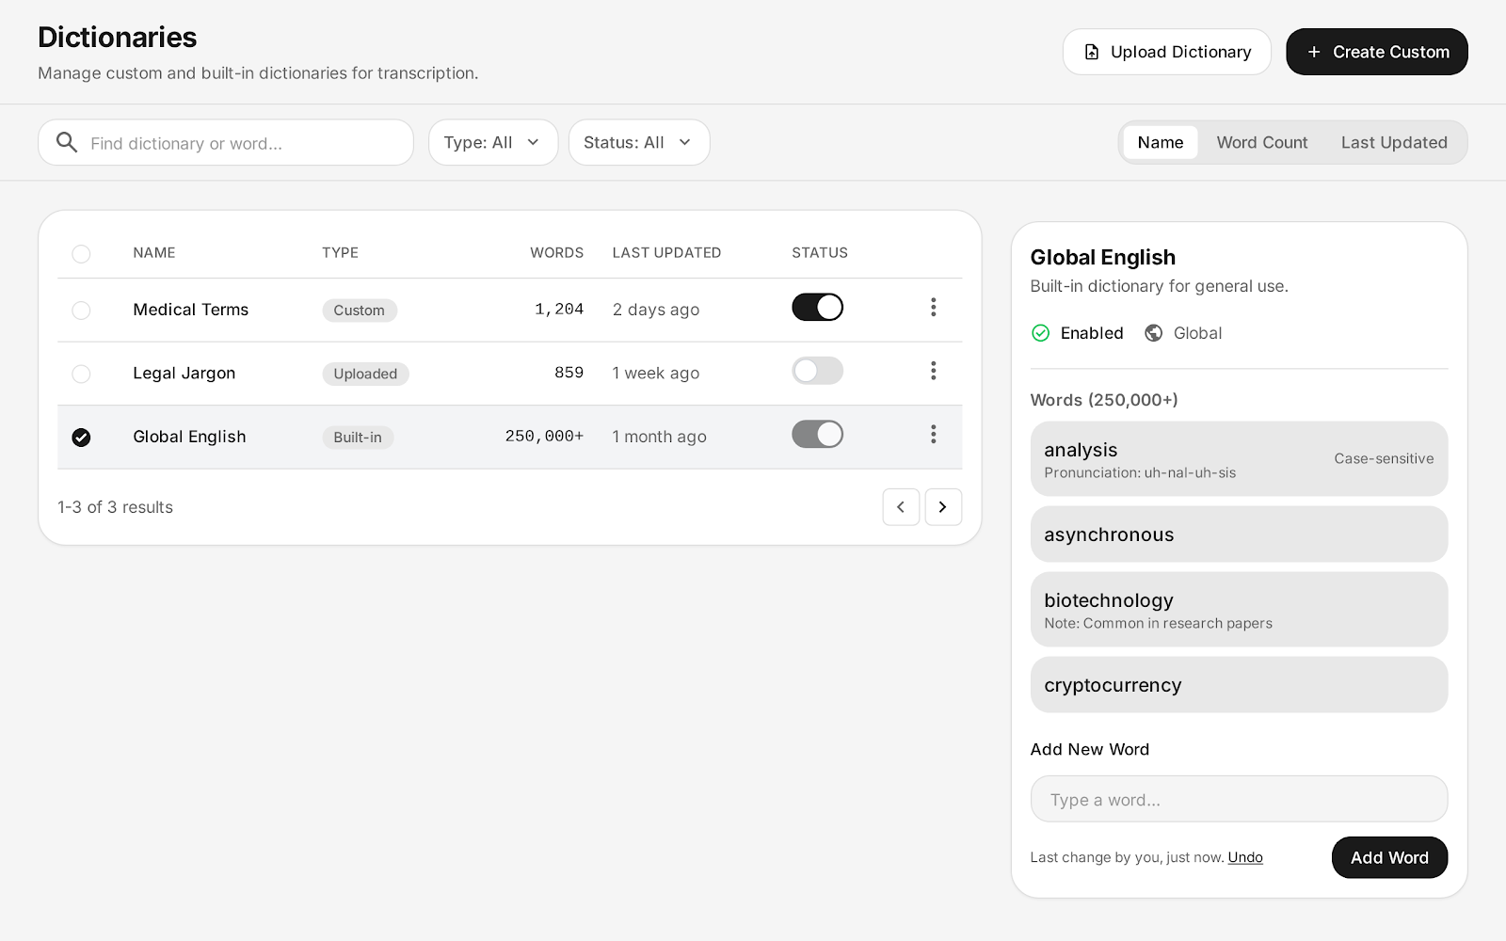This screenshot has height=941, width=1506.
Task: Disable the Medical Terms dictionary toggle
Action: pos(817,307)
